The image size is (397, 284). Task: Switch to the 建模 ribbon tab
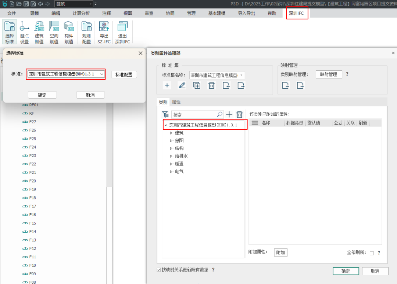click(35, 13)
